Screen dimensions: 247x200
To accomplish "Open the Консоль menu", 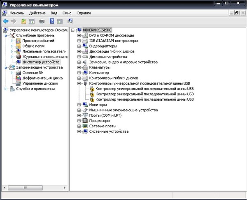I will tap(17, 13).
